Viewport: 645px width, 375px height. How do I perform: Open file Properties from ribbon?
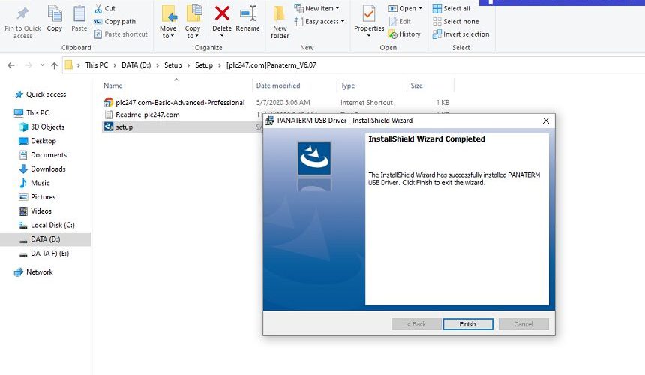click(x=369, y=20)
